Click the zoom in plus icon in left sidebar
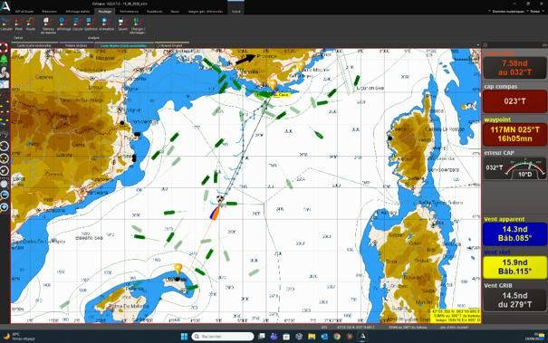 click(x=5, y=207)
